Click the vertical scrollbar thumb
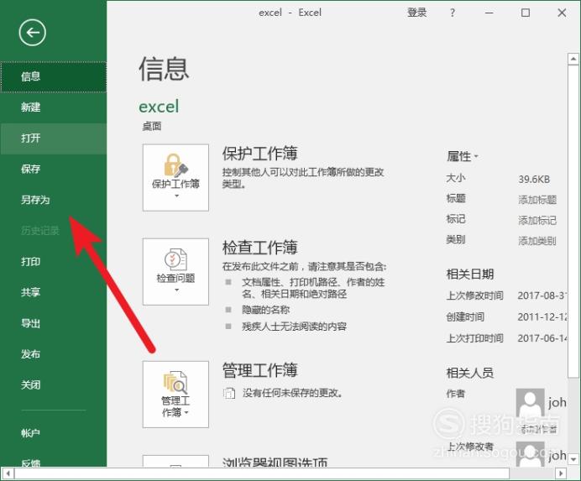The width and height of the screenshot is (581, 481). pyautogui.click(x=573, y=221)
